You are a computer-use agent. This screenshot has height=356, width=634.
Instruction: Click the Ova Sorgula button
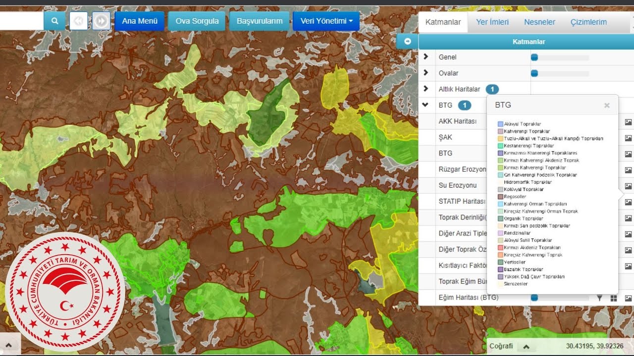click(x=197, y=21)
